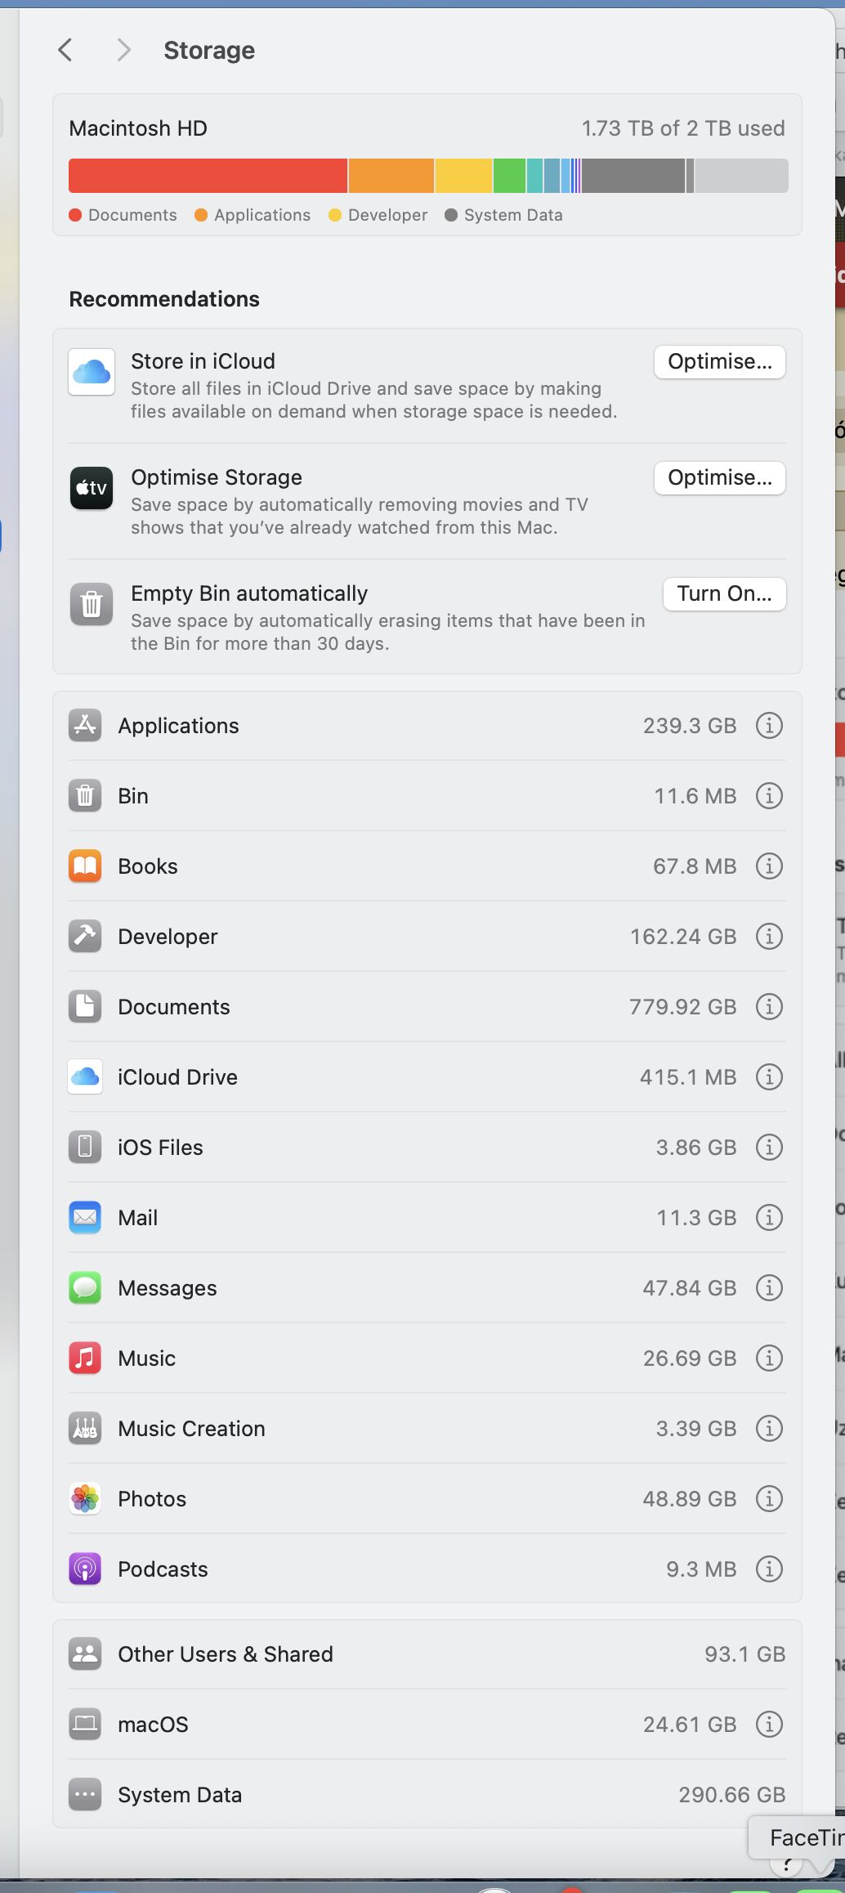Screen dimensions: 845x1893
Task: Click the 290.66 GB System Data value
Action: coord(731,1795)
